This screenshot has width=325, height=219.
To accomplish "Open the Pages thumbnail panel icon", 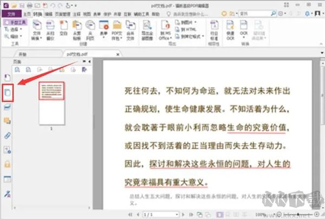I will (x=8, y=92).
